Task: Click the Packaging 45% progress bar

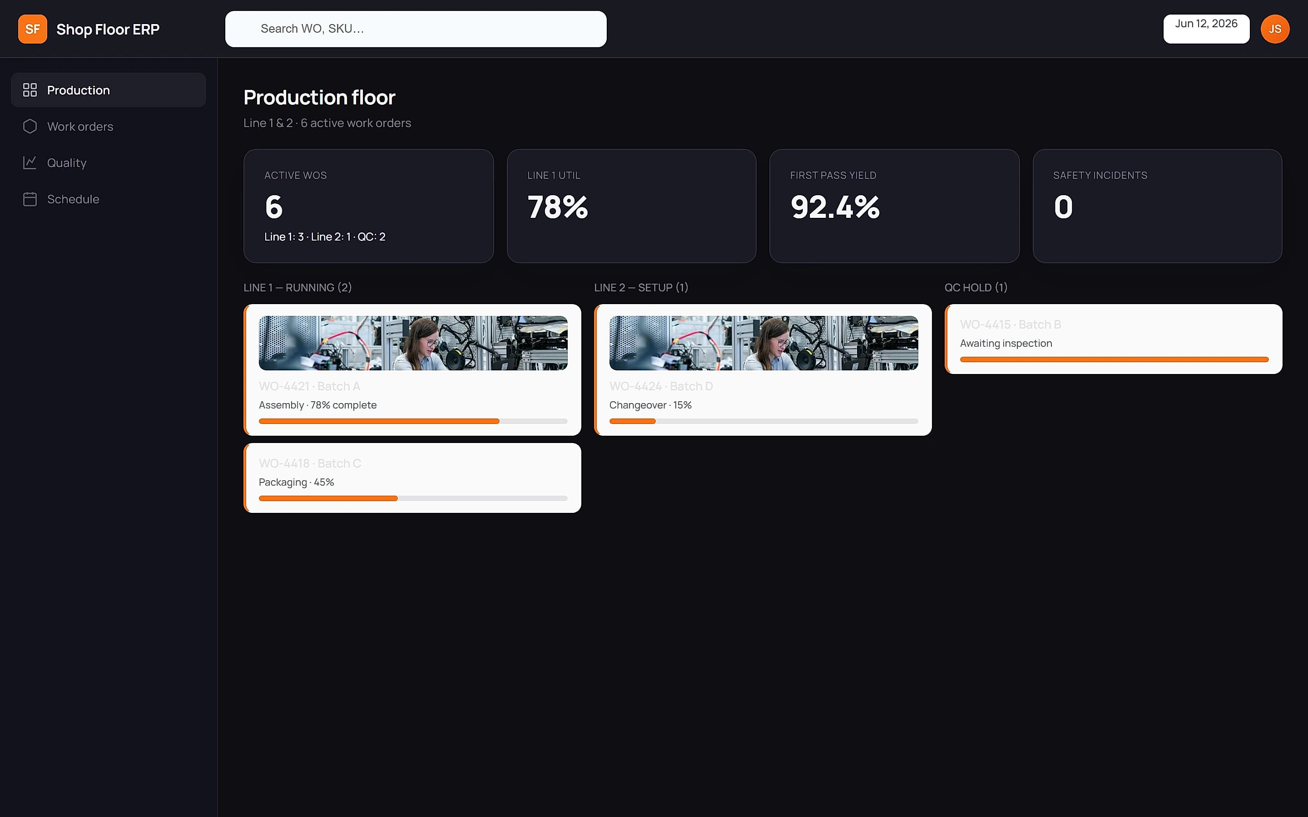Action: [413, 498]
